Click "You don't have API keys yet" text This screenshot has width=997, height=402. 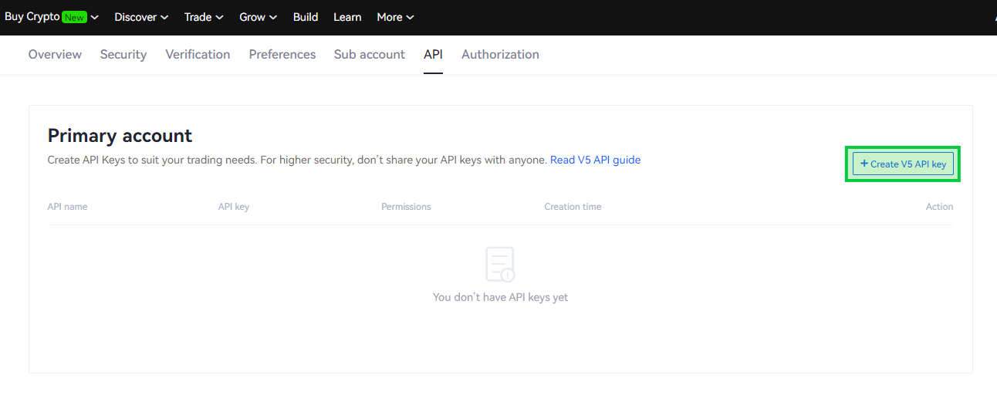tap(500, 297)
